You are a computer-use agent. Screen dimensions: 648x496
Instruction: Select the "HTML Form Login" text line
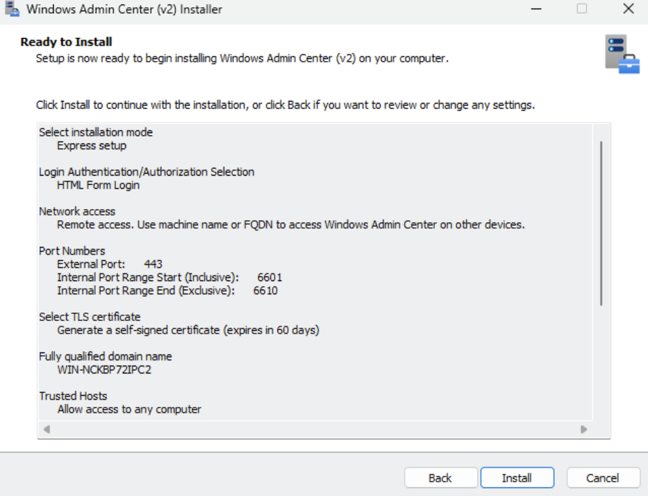point(98,185)
